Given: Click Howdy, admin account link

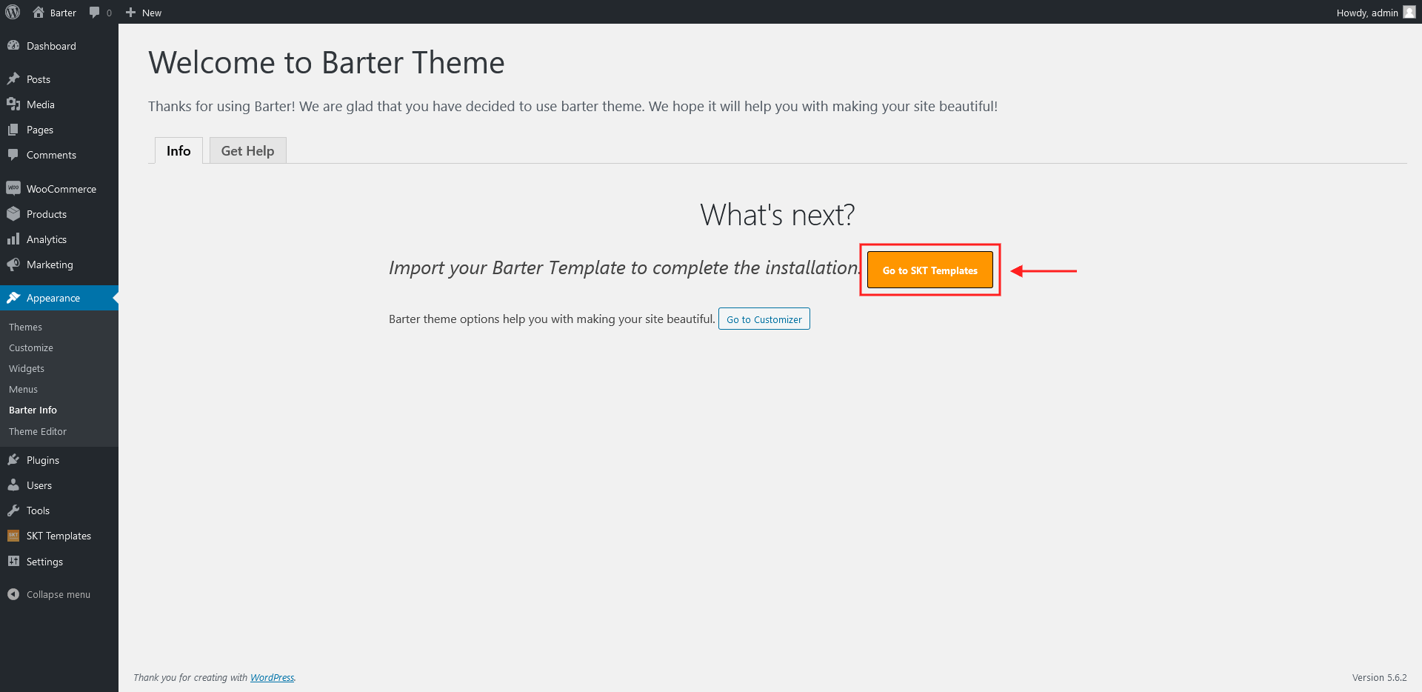Looking at the screenshot, I should [1367, 13].
